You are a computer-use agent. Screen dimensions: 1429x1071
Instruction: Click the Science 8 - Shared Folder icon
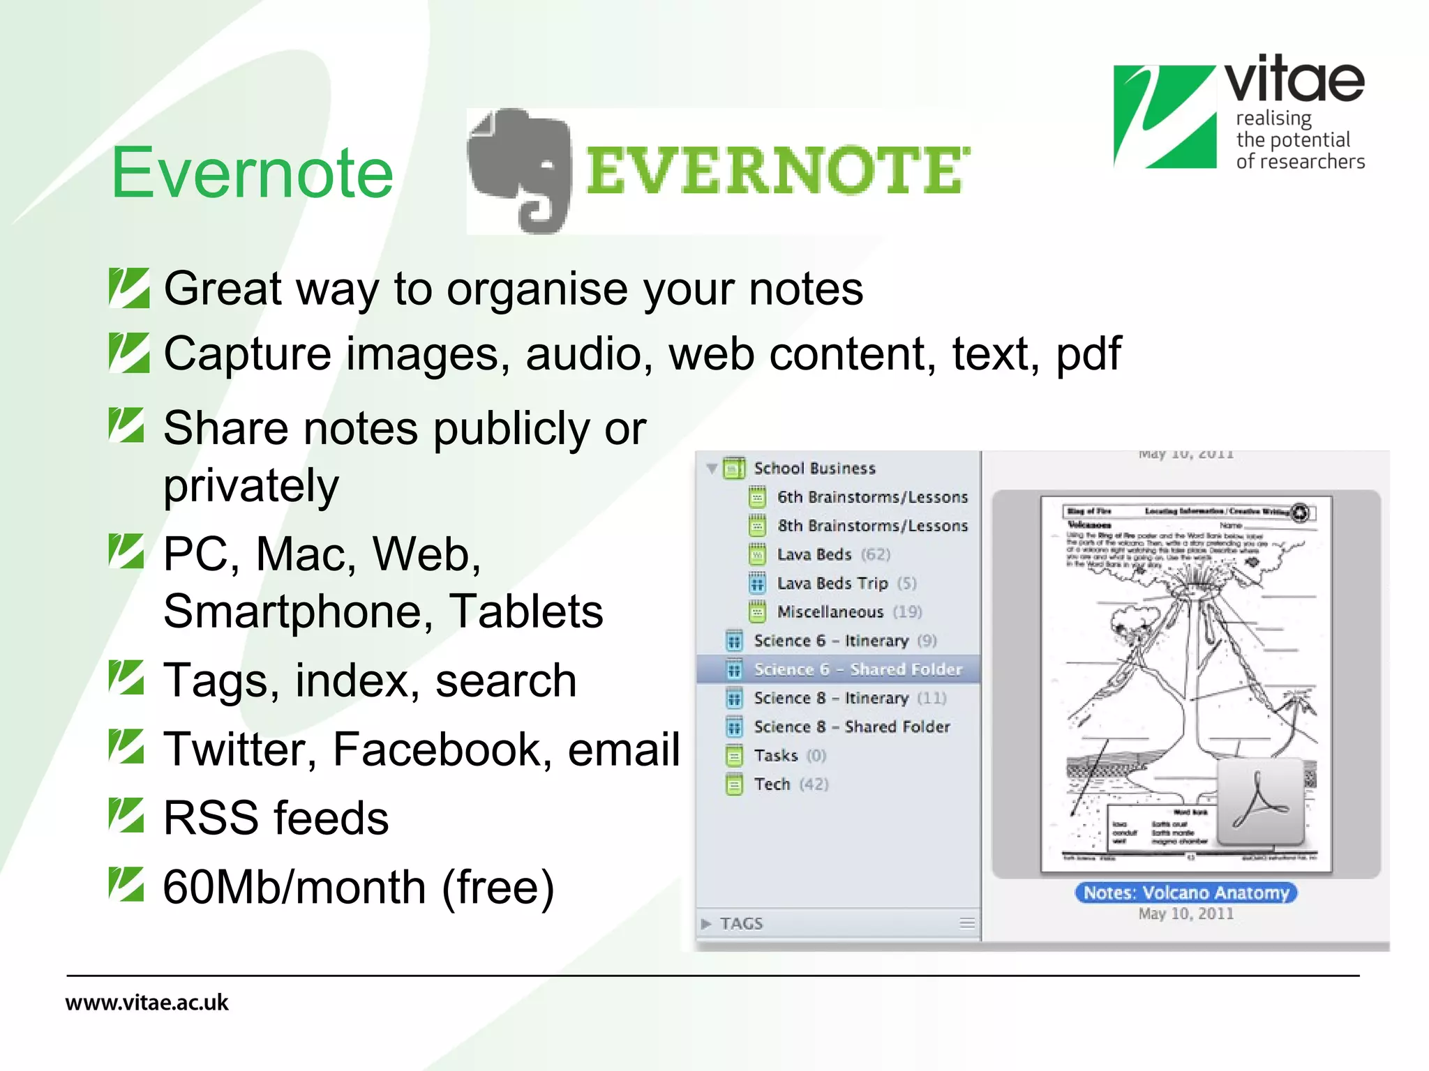point(734,727)
